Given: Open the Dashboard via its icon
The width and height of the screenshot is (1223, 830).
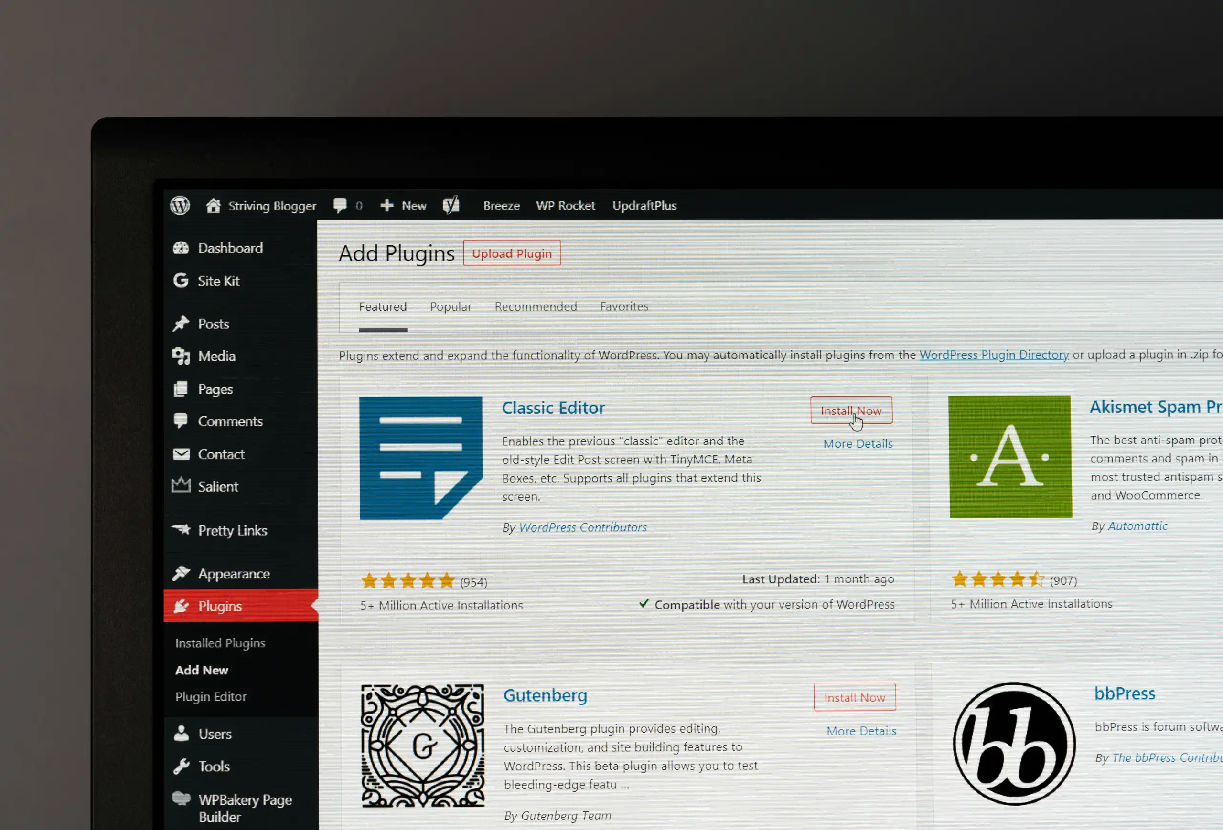Looking at the screenshot, I should tap(182, 248).
